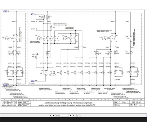Click the H06 indicator lamp symbol
Screen dimensions: 147x122
pos(51,27)
